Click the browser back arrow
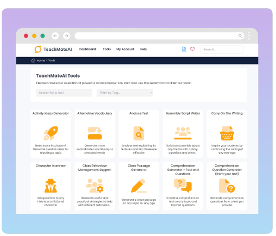 (55, 36)
